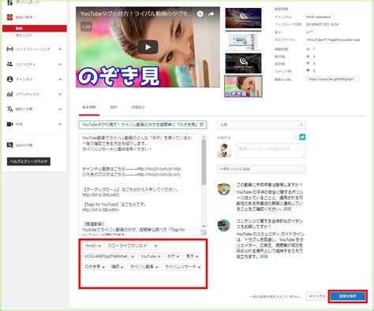Remove the ライバルリサーチ tag

coord(199,267)
